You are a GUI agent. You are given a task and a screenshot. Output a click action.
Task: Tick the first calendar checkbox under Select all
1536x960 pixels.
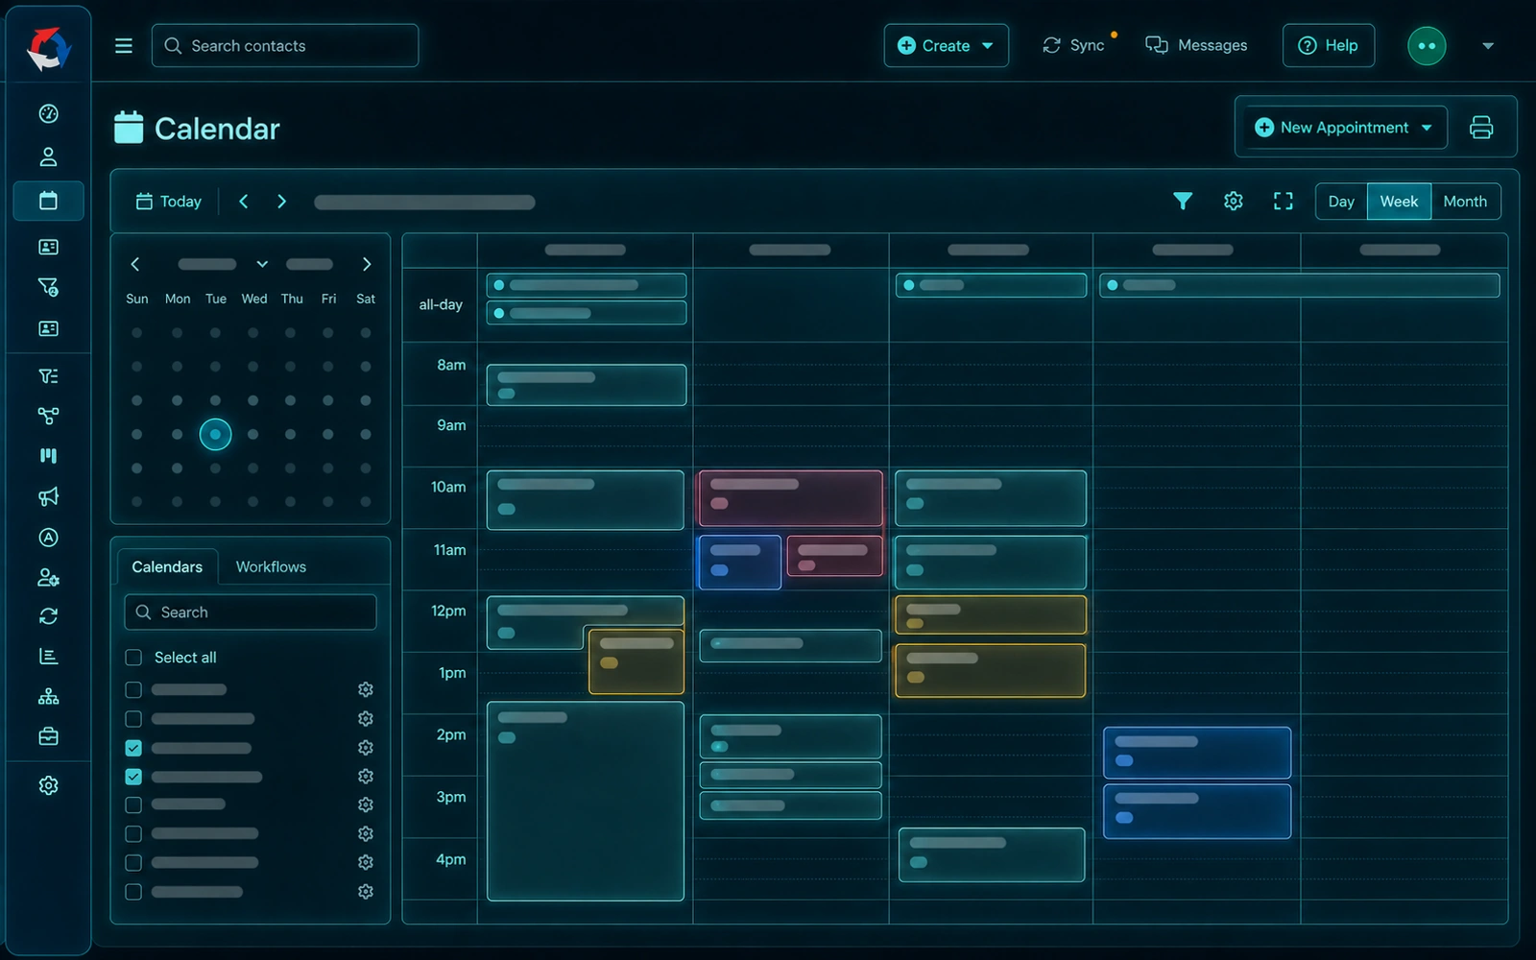click(133, 690)
